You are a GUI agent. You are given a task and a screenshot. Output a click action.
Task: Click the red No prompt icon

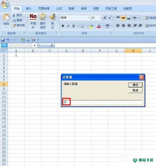pos(33,17)
